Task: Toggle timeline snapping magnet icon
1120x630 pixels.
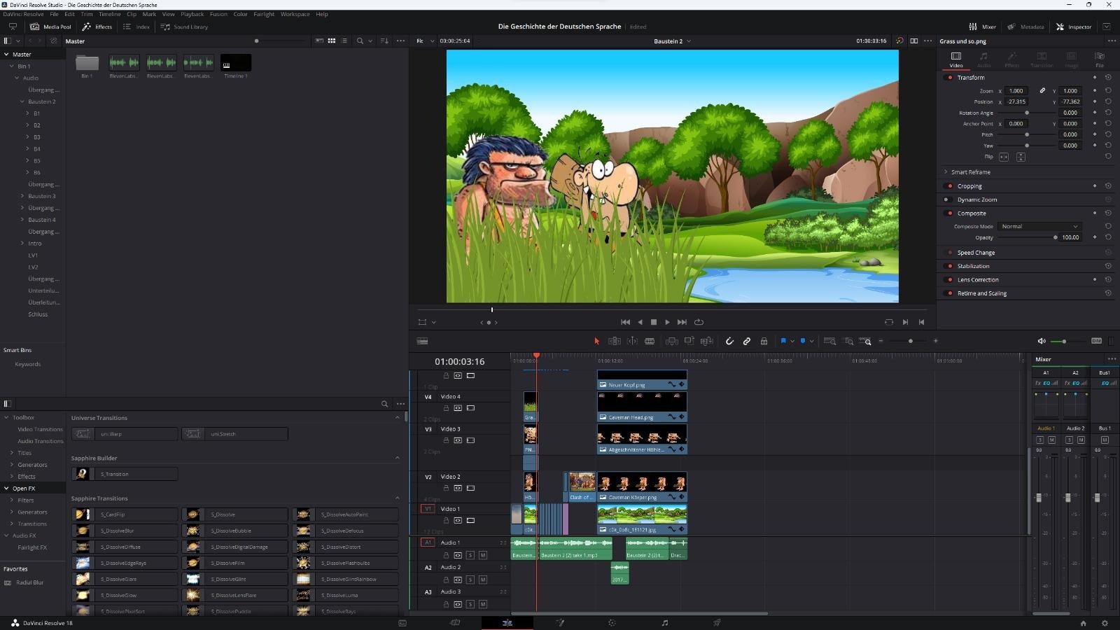Action: click(x=729, y=341)
